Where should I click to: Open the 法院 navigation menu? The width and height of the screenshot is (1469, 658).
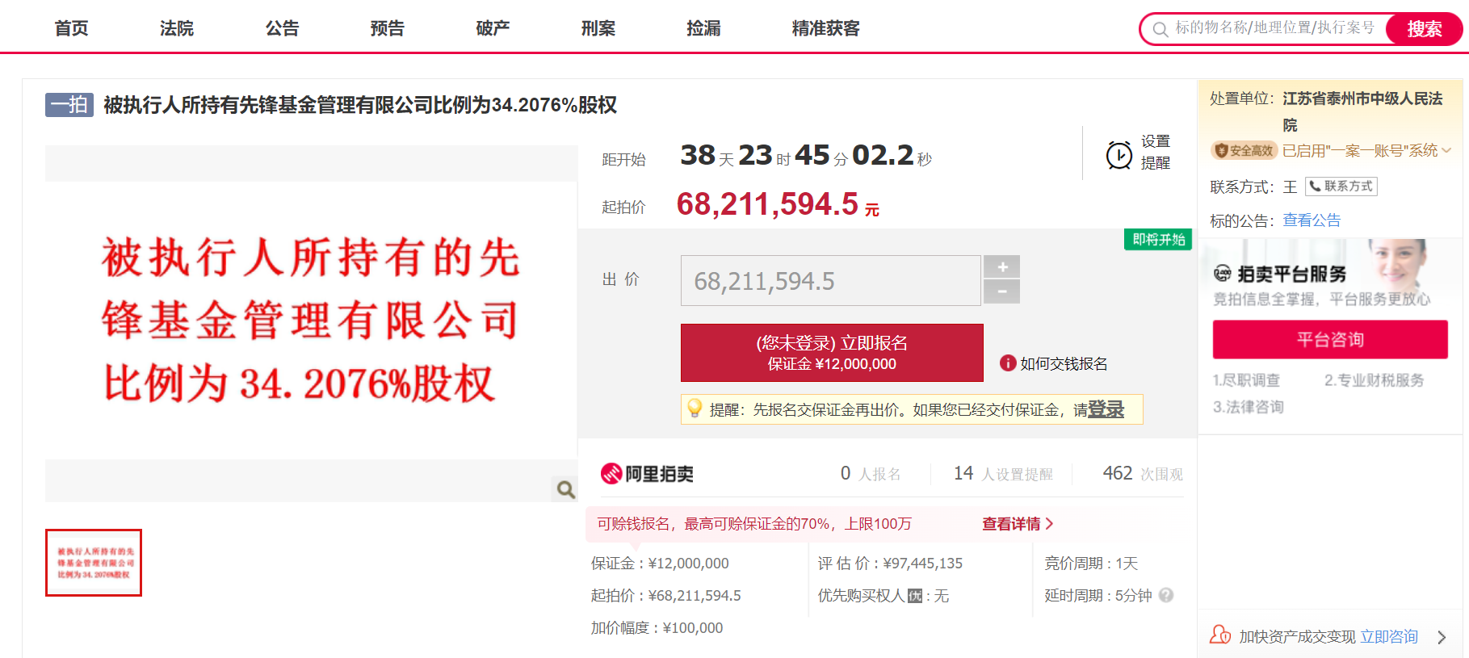coord(176,28)
